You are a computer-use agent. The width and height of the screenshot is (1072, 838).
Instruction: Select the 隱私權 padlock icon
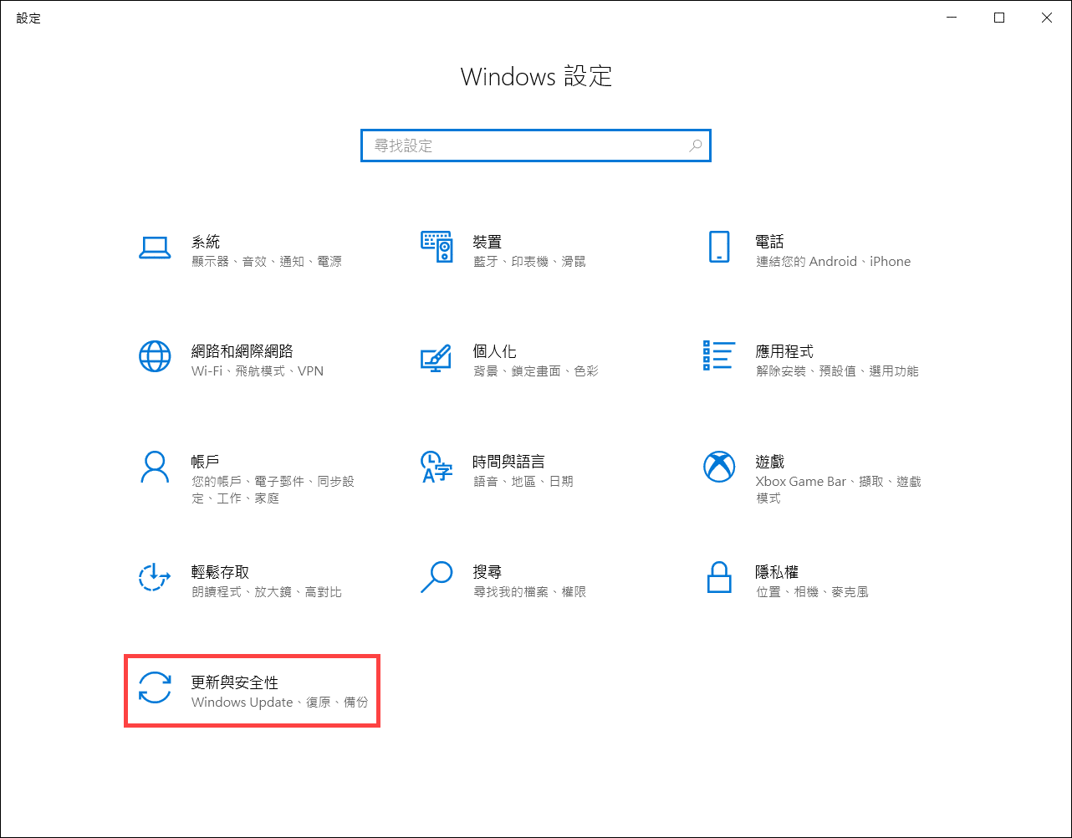pyautogui.click(x=718, y=578)
